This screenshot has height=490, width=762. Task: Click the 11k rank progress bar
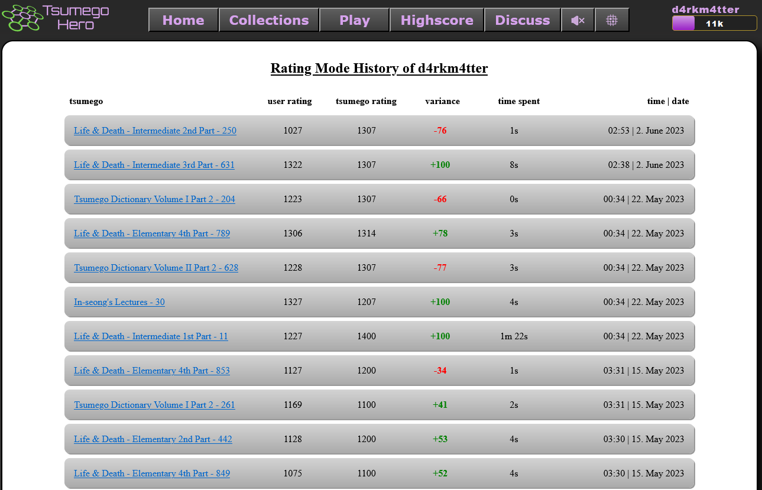click(714, 24)
